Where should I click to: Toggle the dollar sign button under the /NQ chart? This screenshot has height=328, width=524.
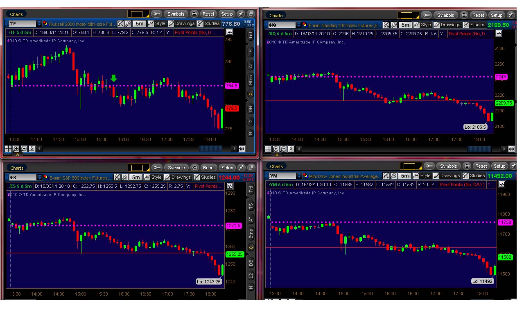(291, 149)
